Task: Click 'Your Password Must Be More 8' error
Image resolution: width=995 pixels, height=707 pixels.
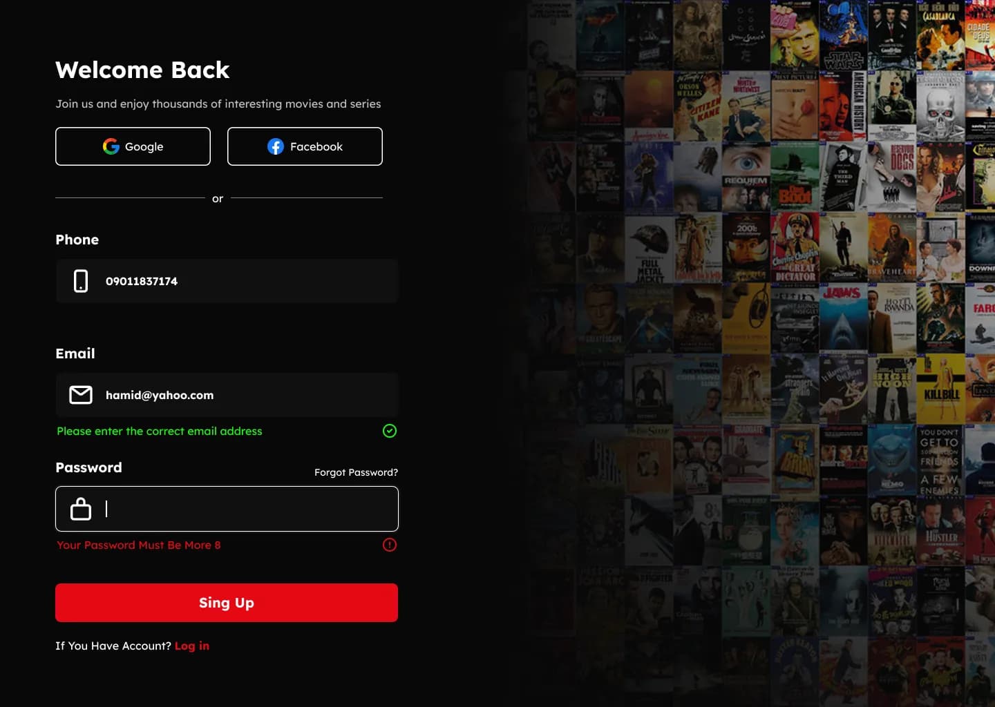Action: [139, 545]
